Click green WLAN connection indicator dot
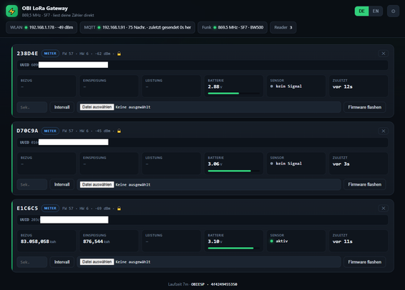 point(26,27)
